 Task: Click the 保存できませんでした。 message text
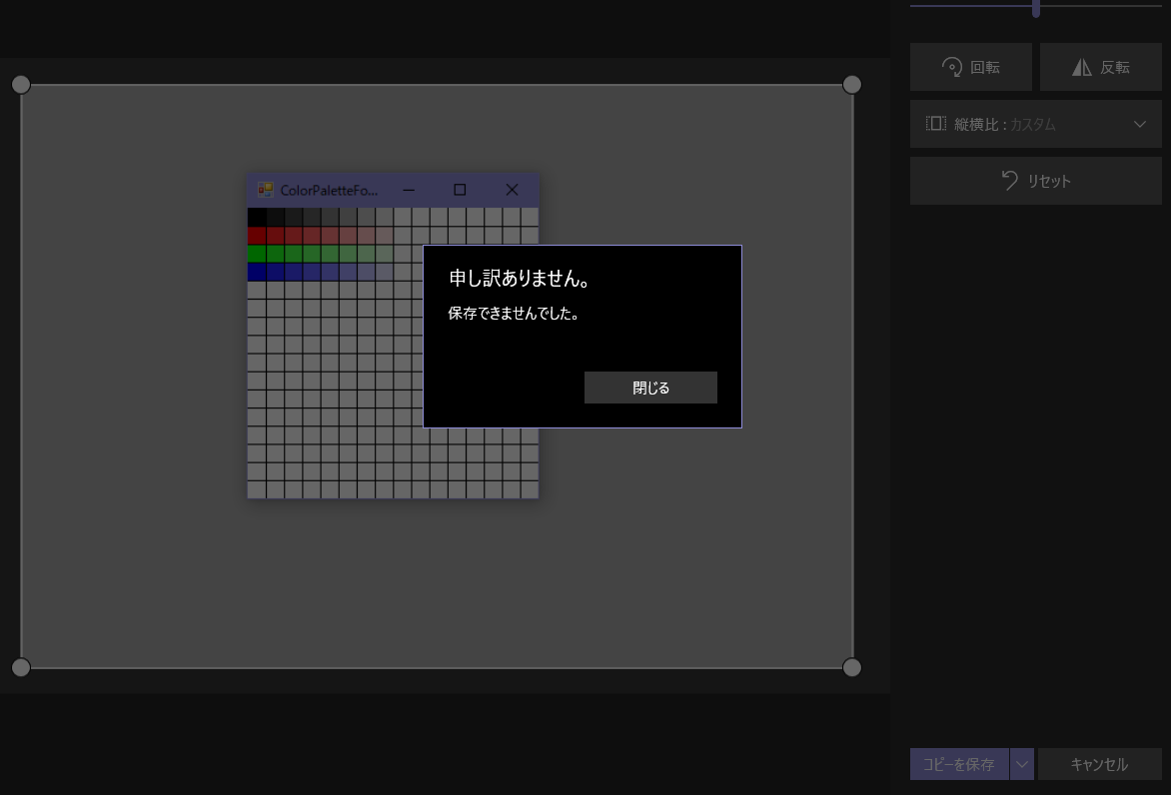(514, 314)
